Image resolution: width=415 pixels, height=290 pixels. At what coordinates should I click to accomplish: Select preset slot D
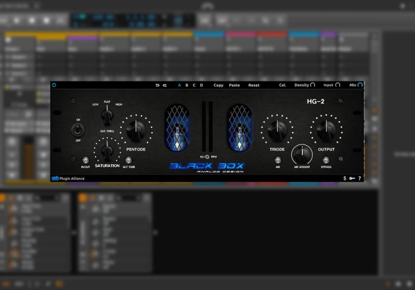pos(201,85)
